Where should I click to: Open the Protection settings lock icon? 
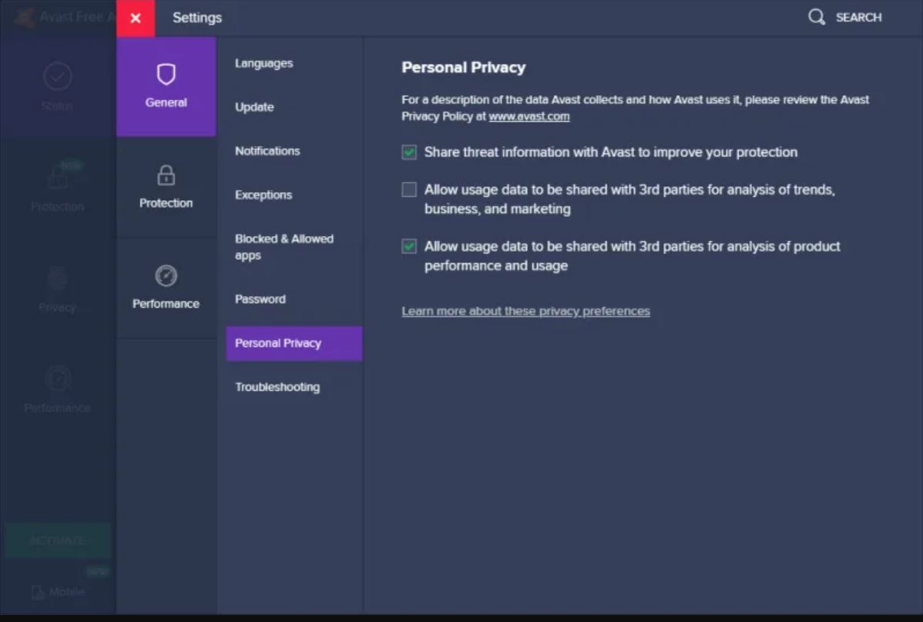click(166, 176)
